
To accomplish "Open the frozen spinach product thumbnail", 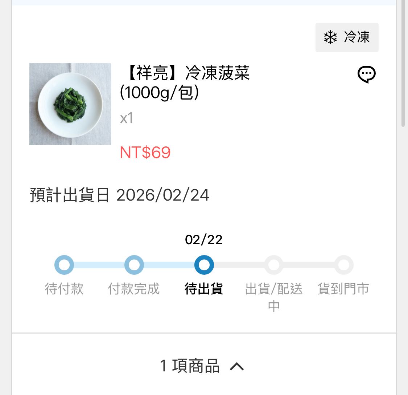I will pos(70,104).
